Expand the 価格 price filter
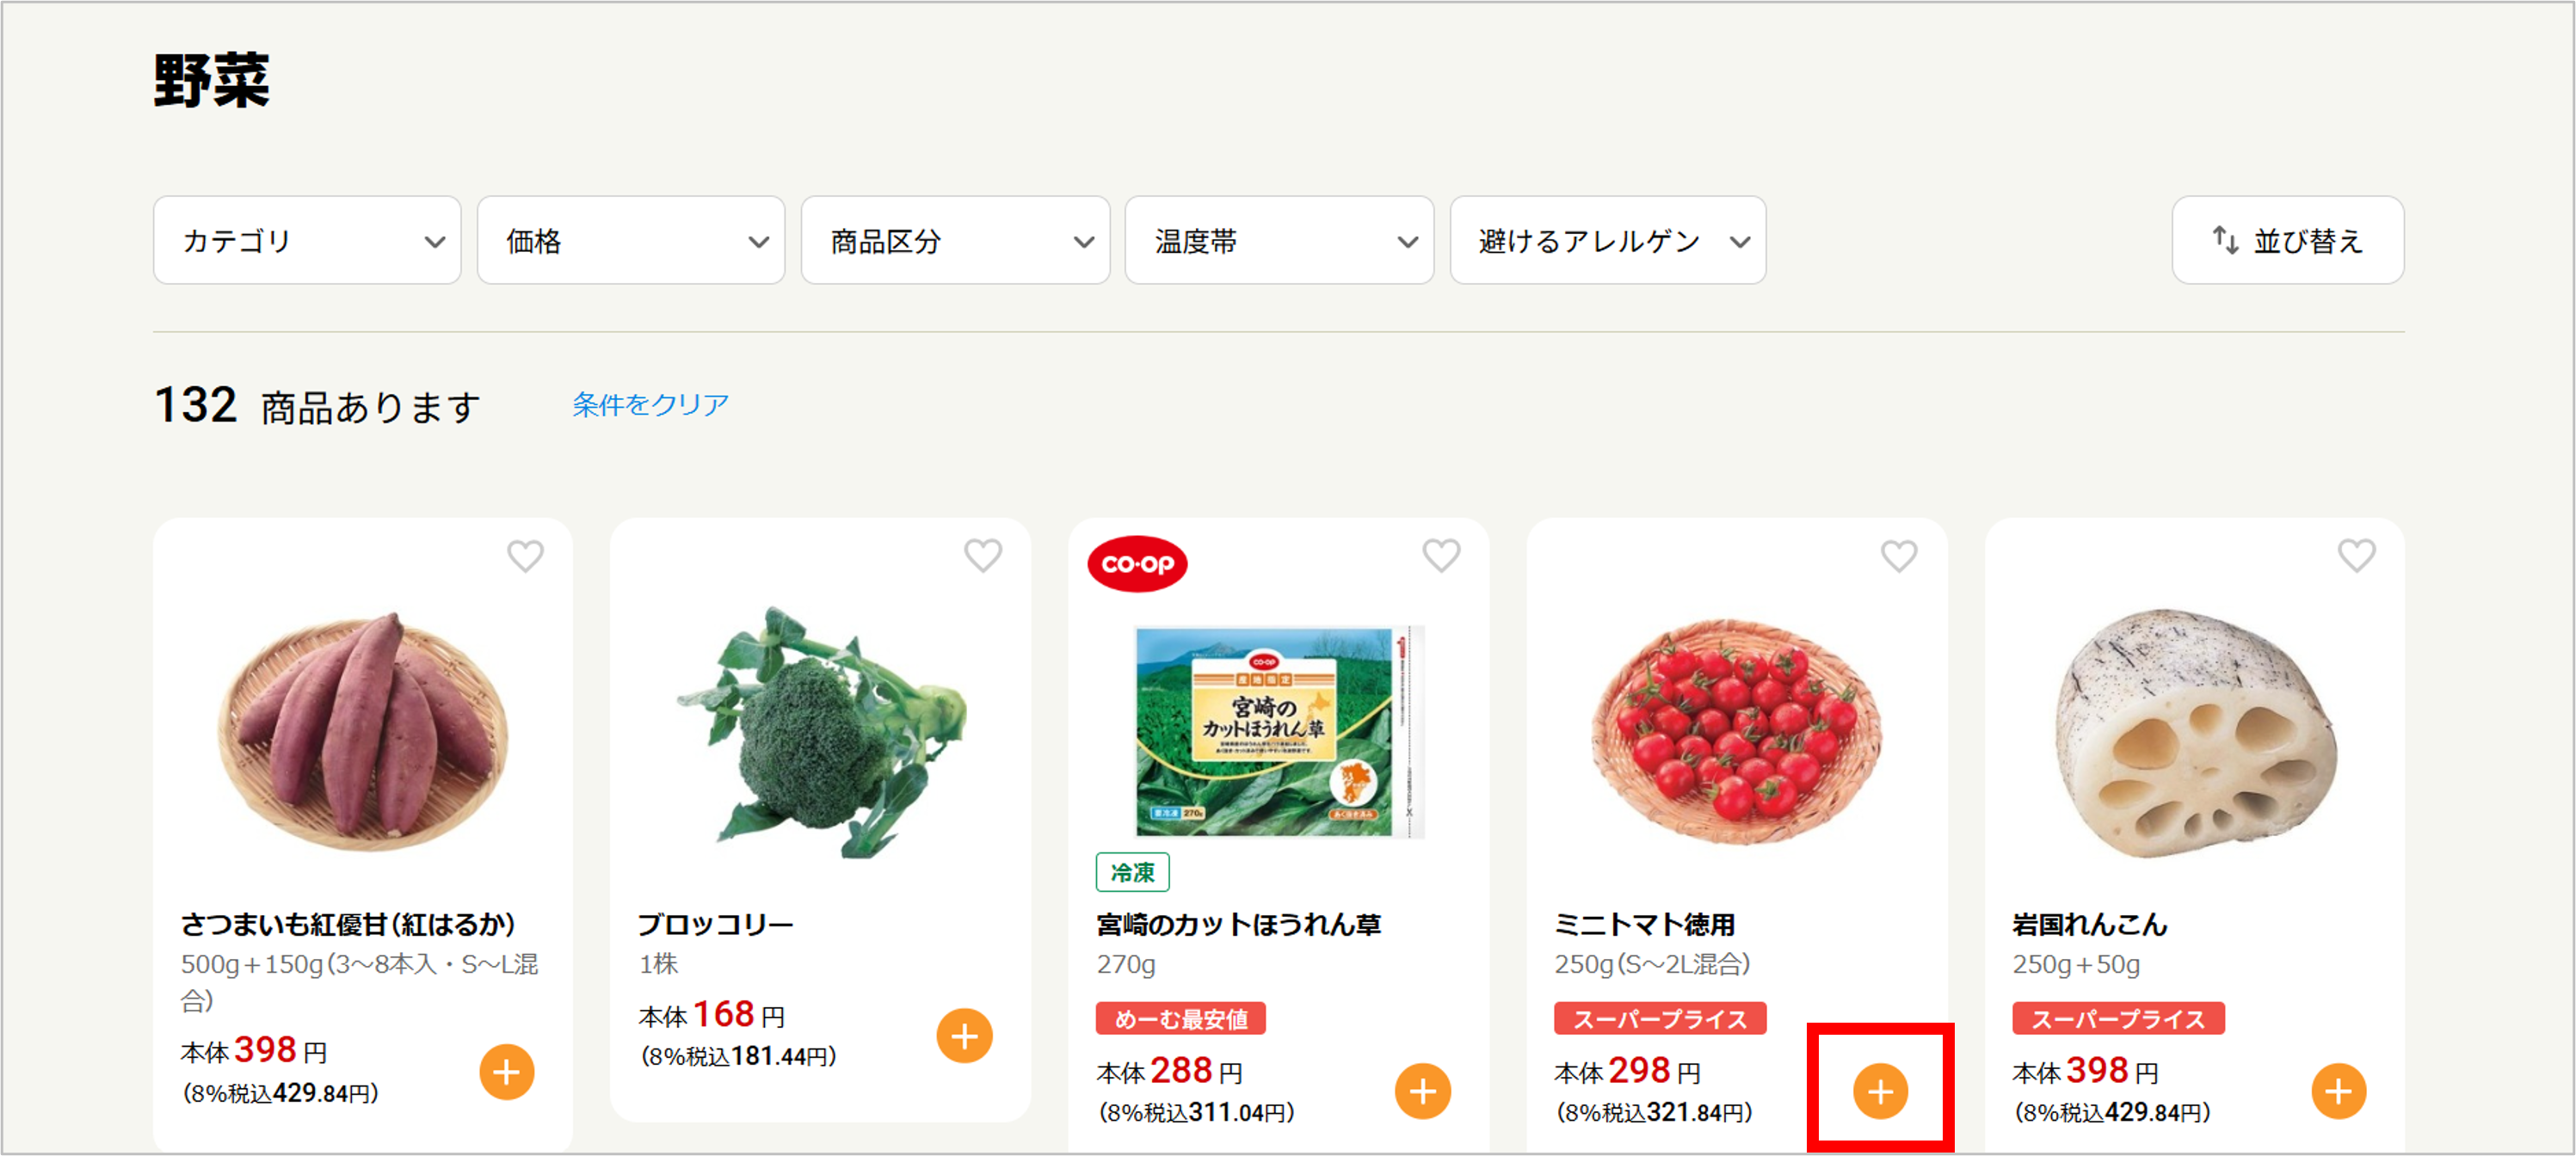 pyautogui.click(x=631, y=240)
